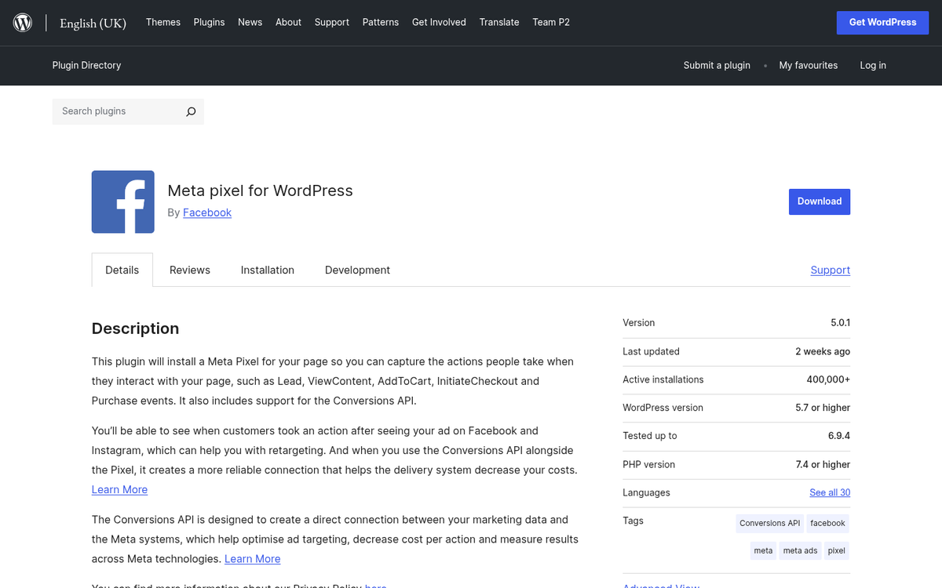Type in the Search plugins field
The height and width of the screenshot is (588, 942).
click(118, 111)
